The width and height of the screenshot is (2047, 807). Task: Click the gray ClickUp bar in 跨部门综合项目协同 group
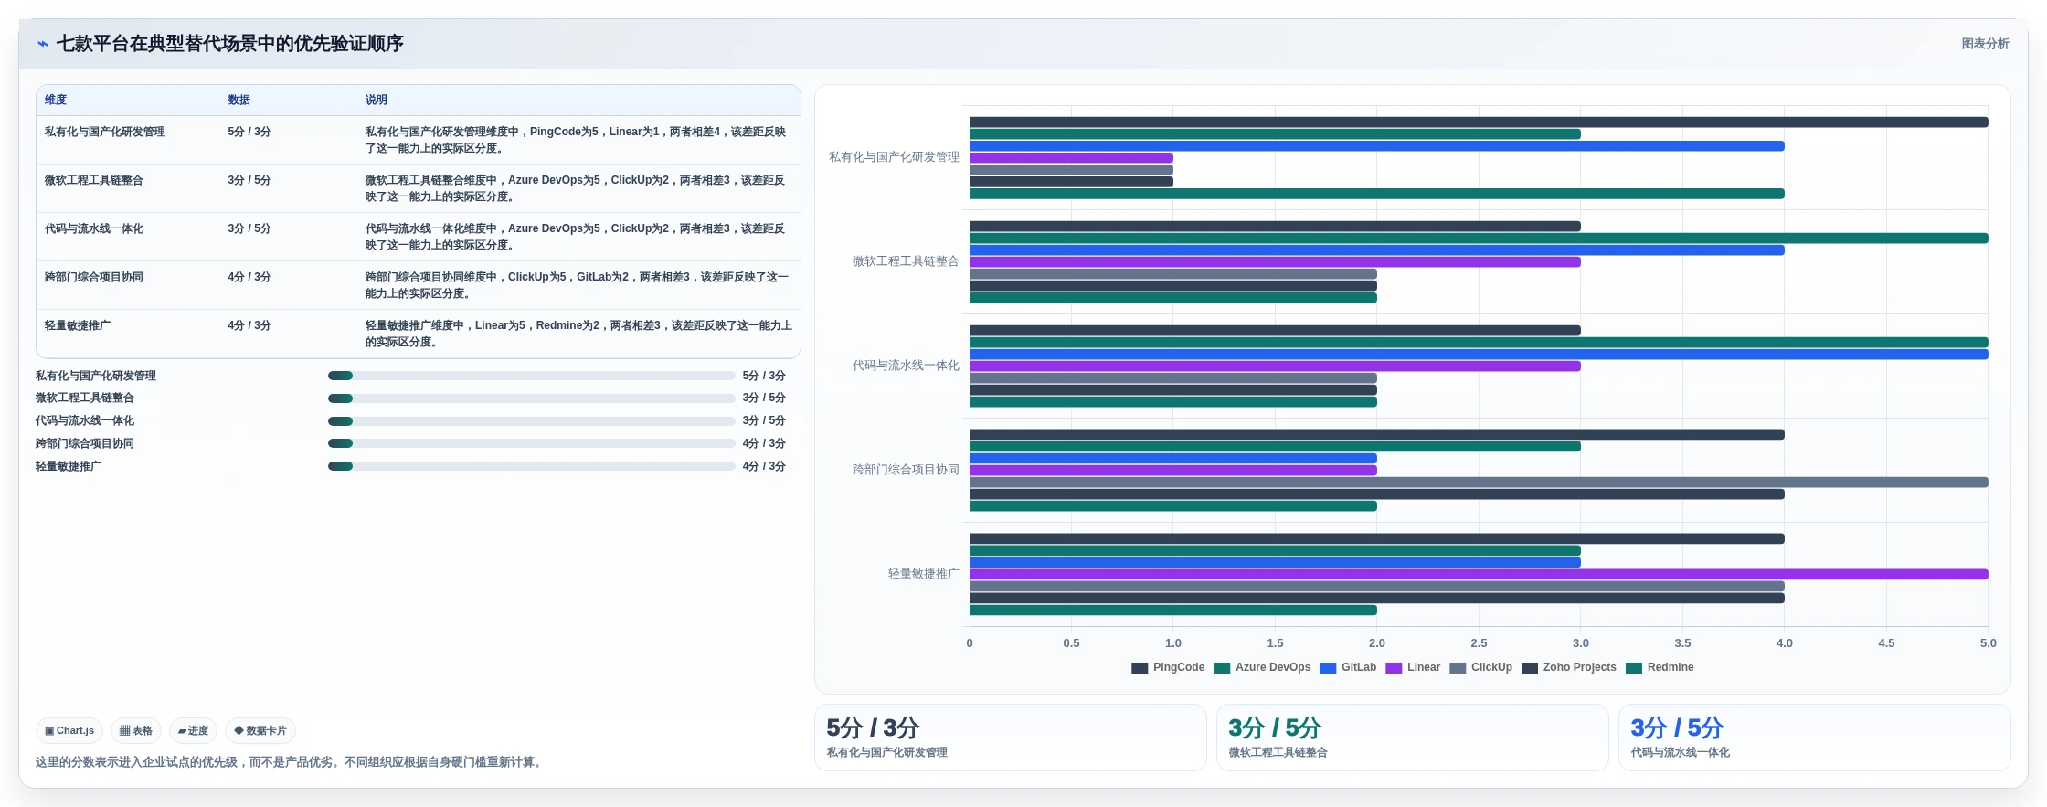pyautogui.click(x=1479, y=483)
